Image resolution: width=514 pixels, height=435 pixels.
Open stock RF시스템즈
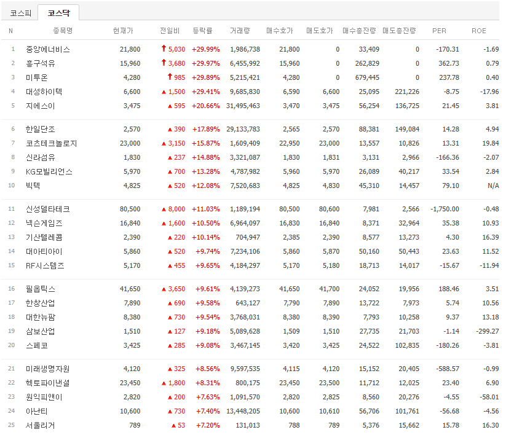point(45,265)
